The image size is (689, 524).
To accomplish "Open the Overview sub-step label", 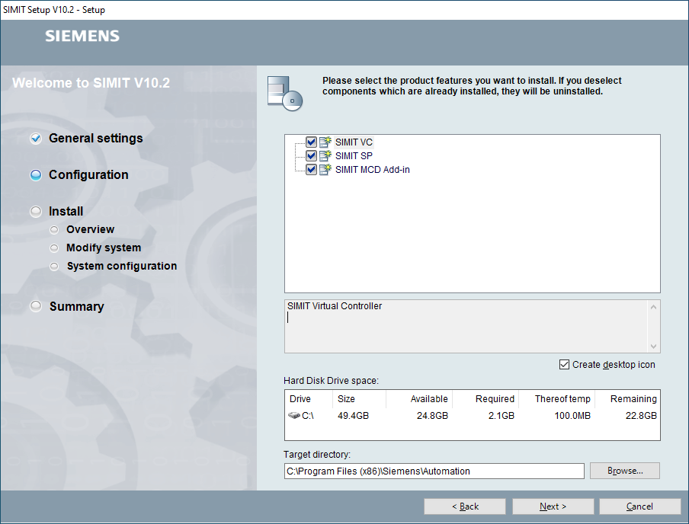I will [x=90, y=229].
